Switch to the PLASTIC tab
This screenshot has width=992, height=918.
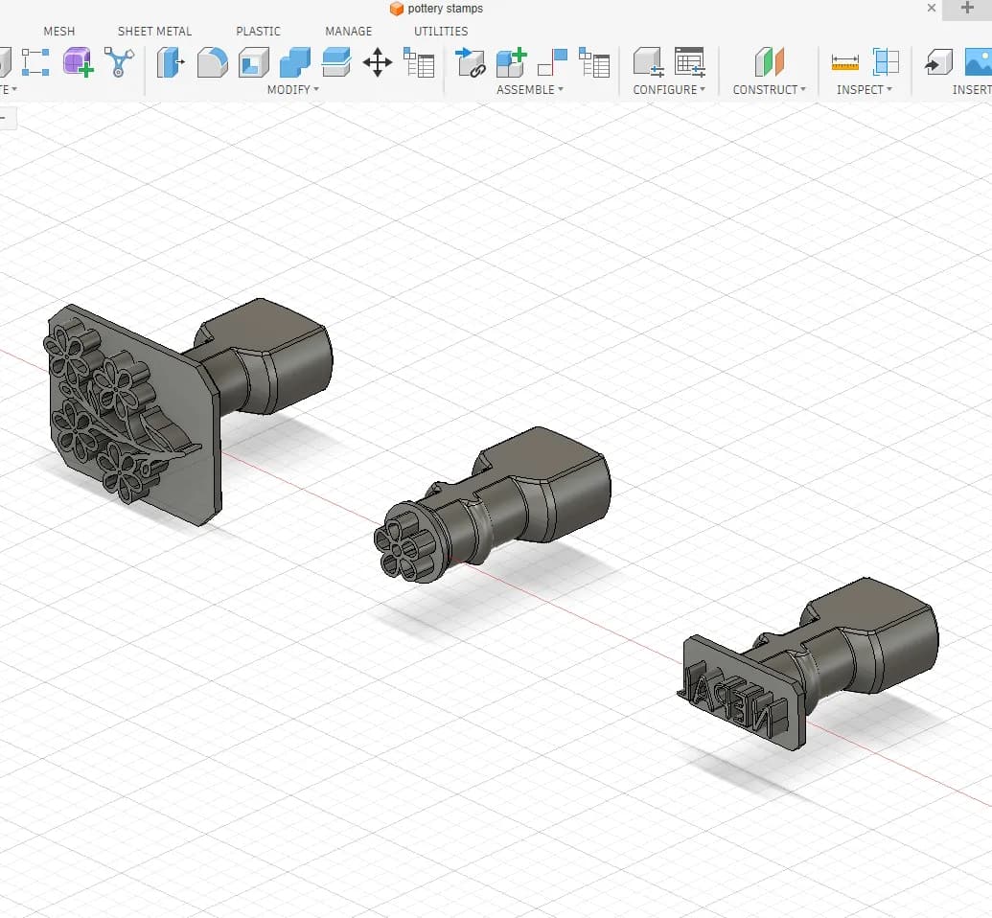[x=258, y=31]
